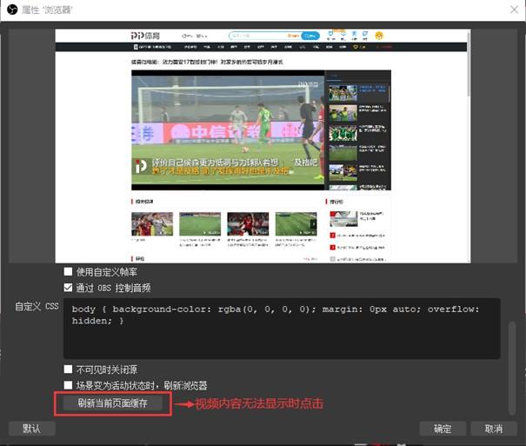Confirm settings with the 确定 button

coord(443,429)
